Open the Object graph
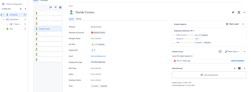The width and height of the screenshot is (251, 92). (232, 24)
